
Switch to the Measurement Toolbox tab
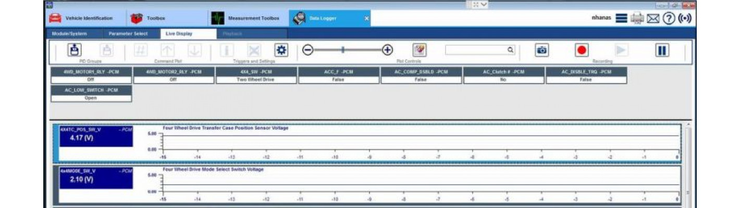[249, 18]
